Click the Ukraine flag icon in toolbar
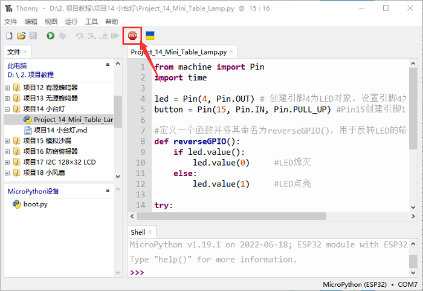Viewport: 423px width, 291px height. pos(150,36)
